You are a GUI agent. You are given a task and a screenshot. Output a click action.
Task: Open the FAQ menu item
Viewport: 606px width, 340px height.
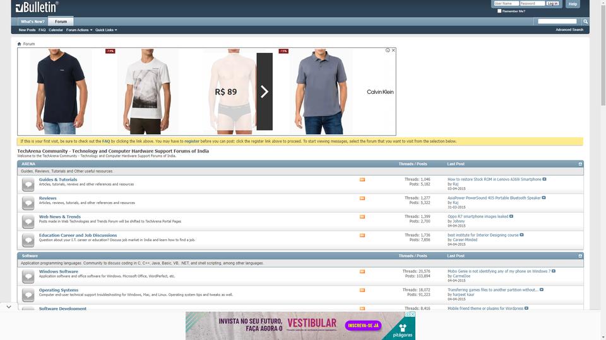tap(42, 30)
